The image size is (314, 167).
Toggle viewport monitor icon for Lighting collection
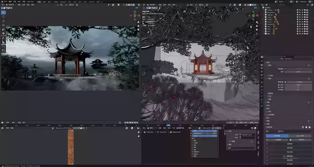pos(305,15)
